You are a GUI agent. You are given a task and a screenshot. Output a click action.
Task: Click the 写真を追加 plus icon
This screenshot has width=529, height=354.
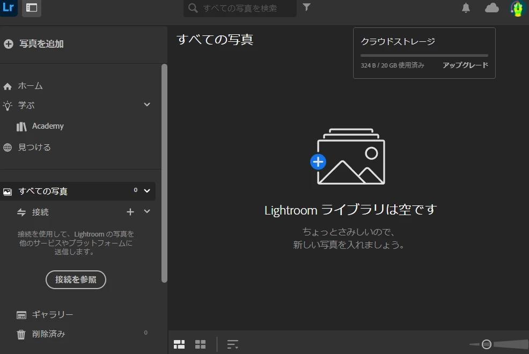pyautogui.click(x=9, y=44)
